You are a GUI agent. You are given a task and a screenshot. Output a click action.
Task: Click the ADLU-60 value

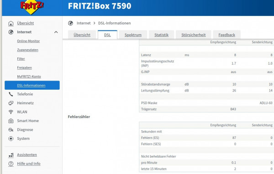[266, 103]
